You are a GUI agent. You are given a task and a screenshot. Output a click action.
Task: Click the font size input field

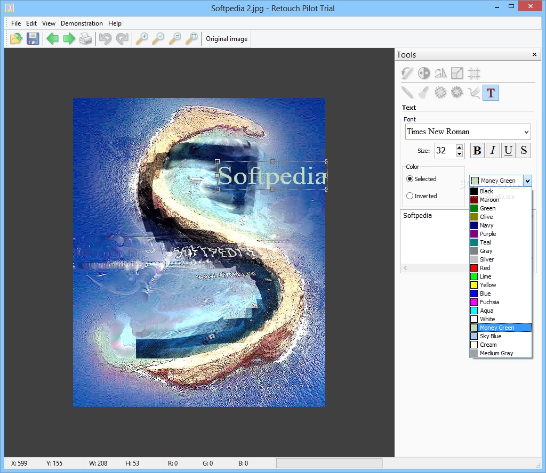point(445,151)
